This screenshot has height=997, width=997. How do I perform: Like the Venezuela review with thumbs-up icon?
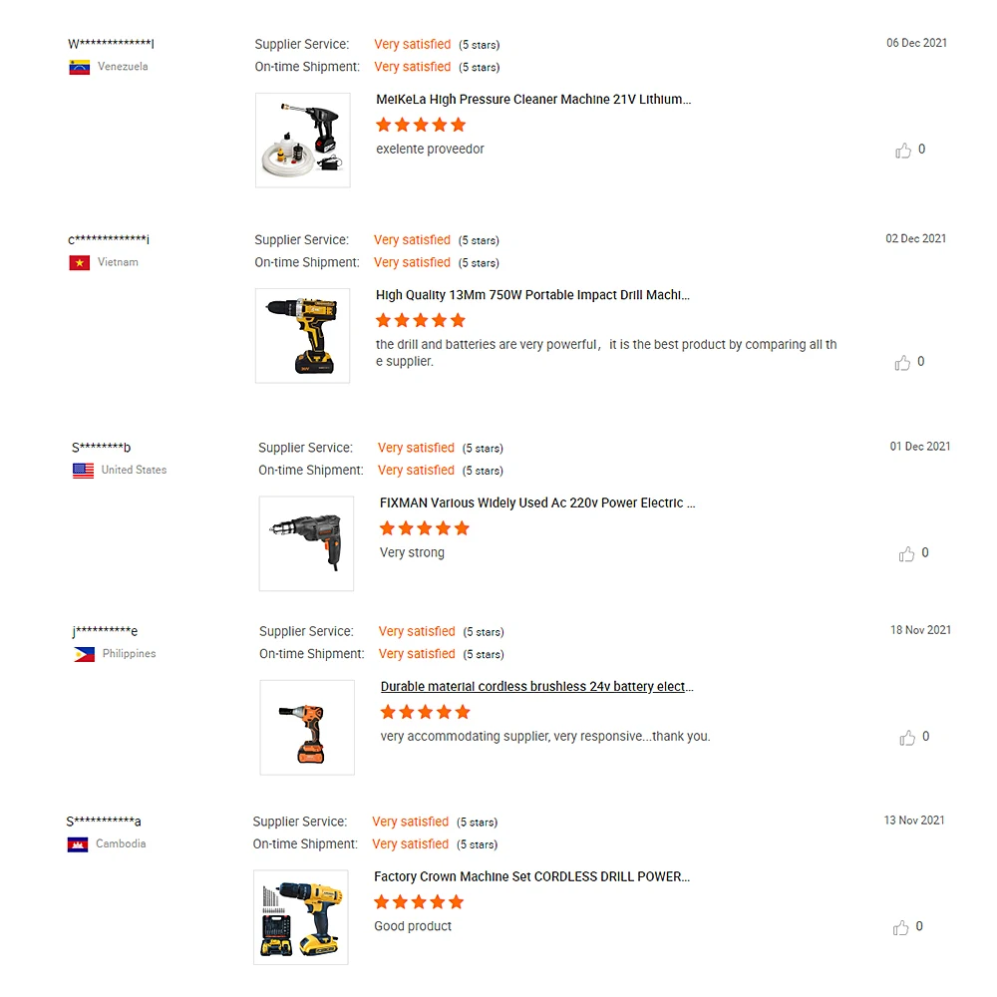[903, 151]
